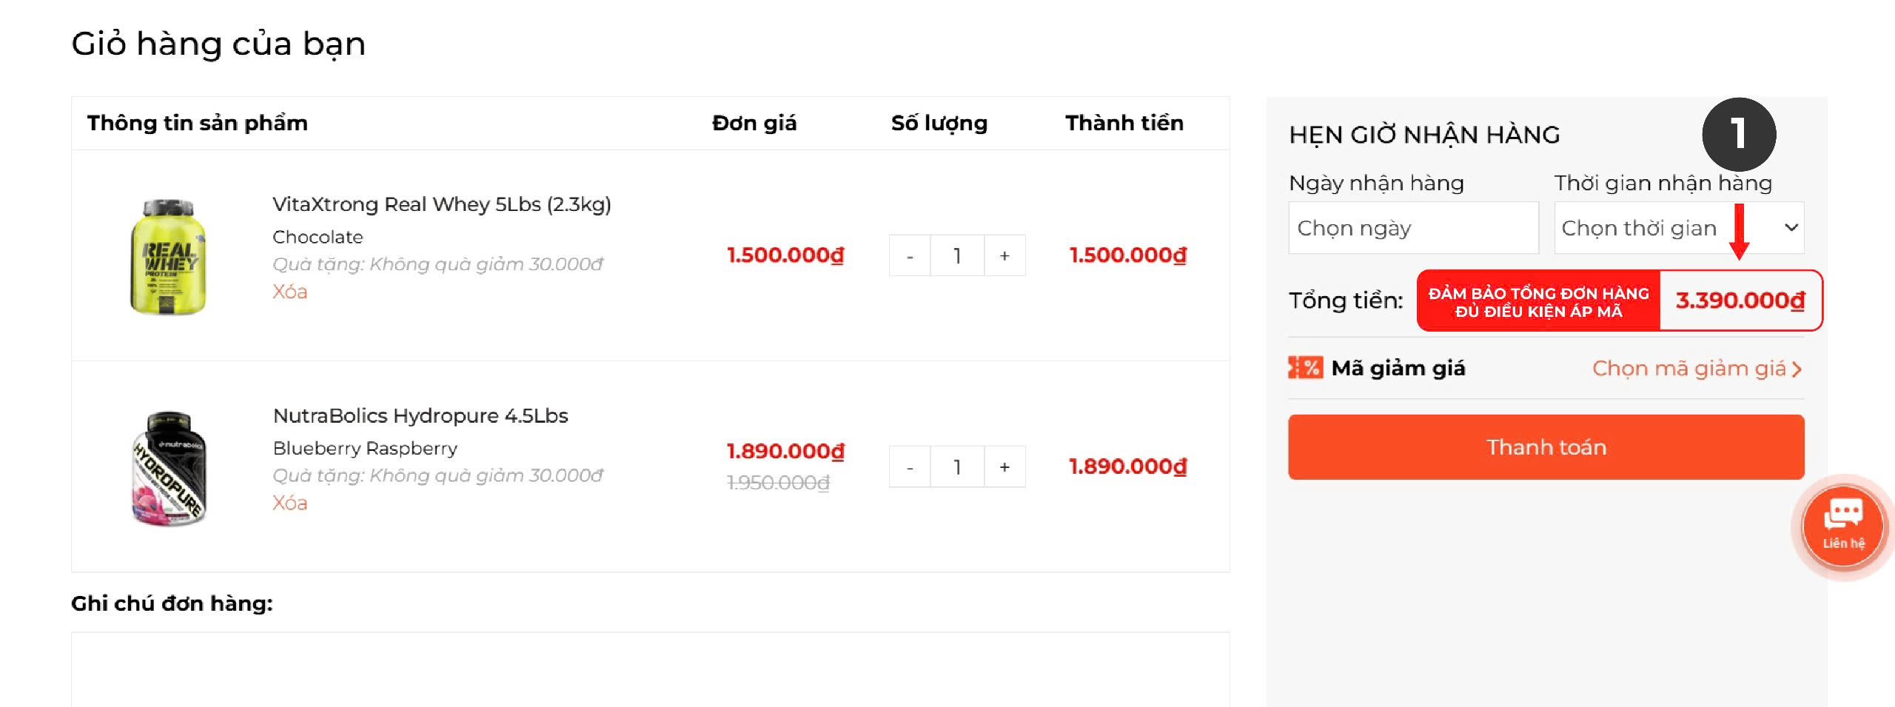Remove VitaXtrong Real Whey via Xóa link
The width and height of the screenshot is (1895, 707).
point(289,292)
